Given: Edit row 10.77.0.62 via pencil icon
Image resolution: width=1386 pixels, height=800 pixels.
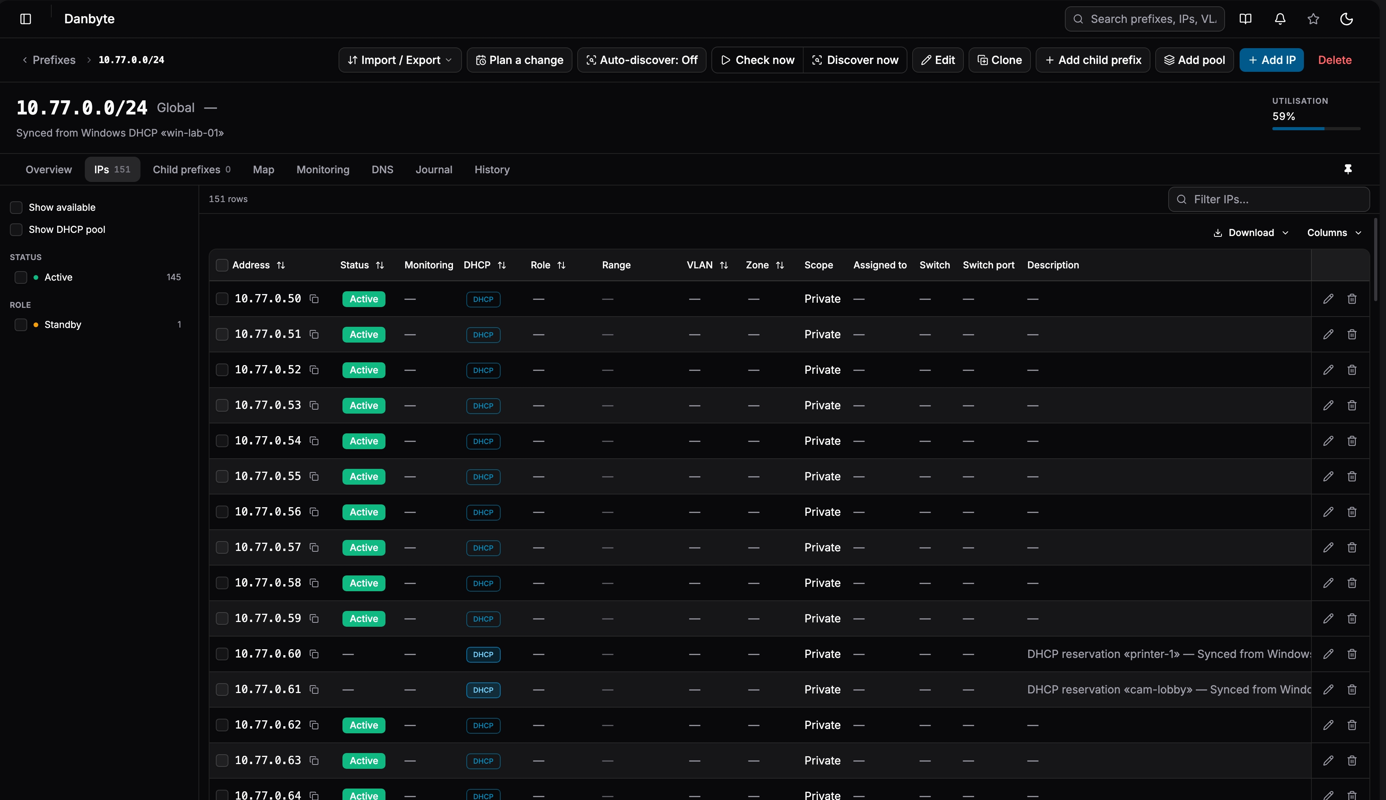Looking at the screenshot, I should [1328, 725].
